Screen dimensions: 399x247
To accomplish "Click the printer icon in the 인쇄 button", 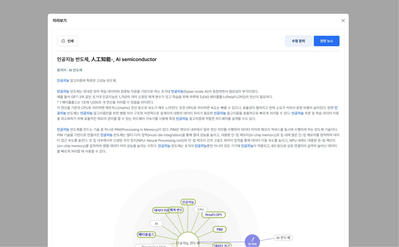I will pos(63,41).
